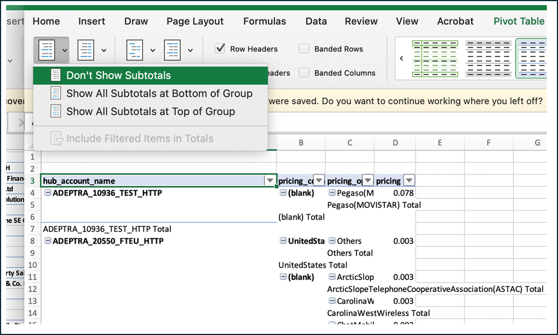Collapse the ArcticSlop group

tap(332, 276)
